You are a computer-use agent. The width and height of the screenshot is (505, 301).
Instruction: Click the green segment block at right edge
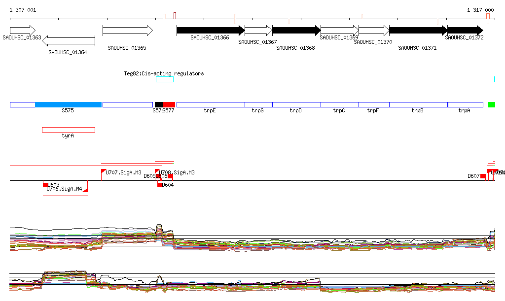click(x=491, y=104)
